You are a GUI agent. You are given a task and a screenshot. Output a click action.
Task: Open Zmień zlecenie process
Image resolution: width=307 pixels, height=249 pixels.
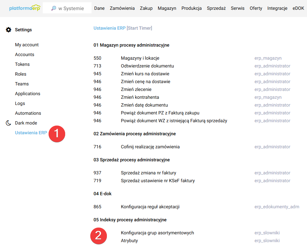(x=136, y=89)
